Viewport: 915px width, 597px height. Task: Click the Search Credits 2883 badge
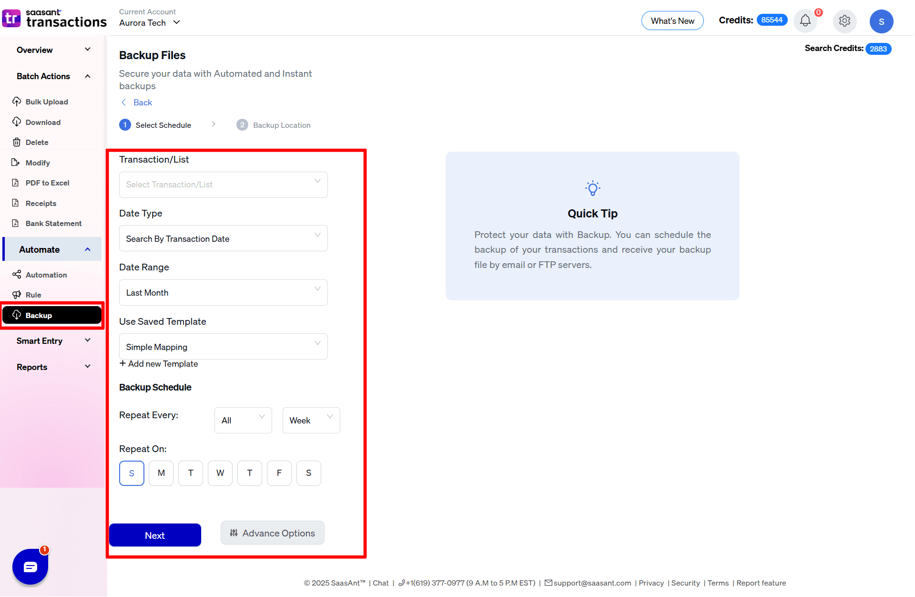(x=878, y=49)
